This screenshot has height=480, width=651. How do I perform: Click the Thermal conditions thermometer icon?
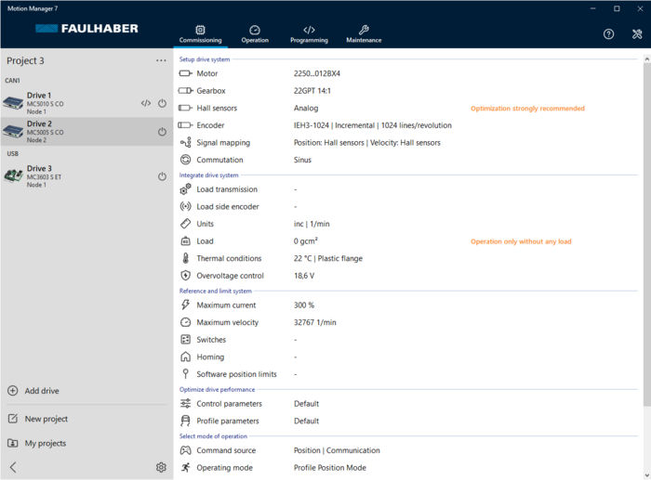[186, 258]
